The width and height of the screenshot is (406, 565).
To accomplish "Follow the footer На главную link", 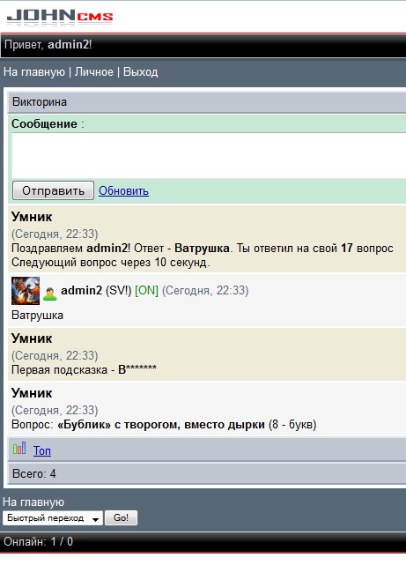I will (x=33, y=502).
